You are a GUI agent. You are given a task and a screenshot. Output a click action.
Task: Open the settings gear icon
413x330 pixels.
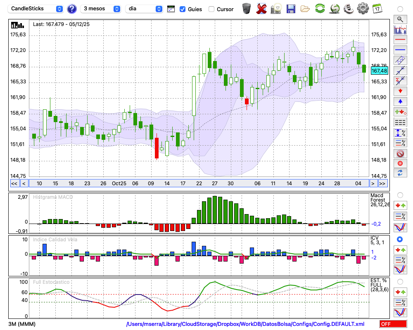pos(363,8)
